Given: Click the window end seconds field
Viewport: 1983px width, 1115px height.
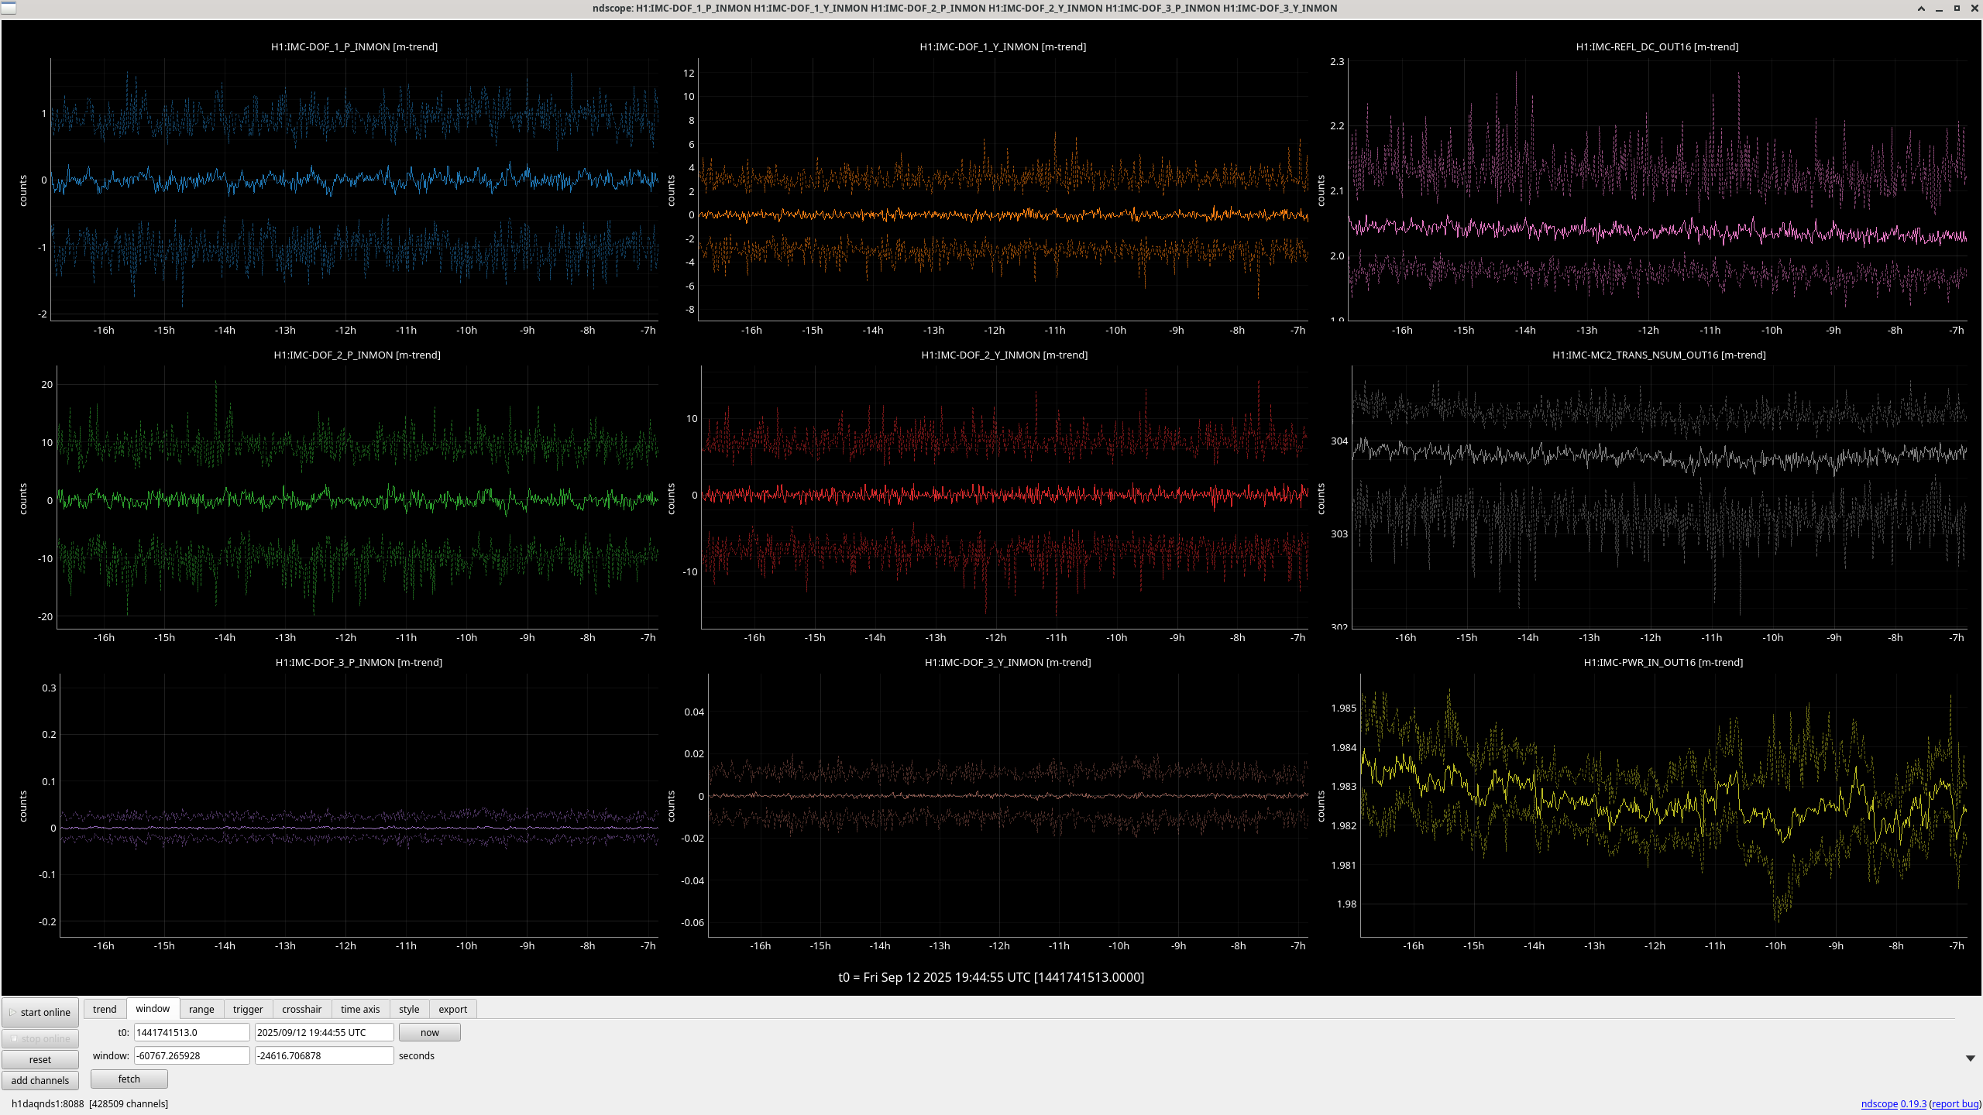Looking at the screenshot, I should tap(325, 1055).
